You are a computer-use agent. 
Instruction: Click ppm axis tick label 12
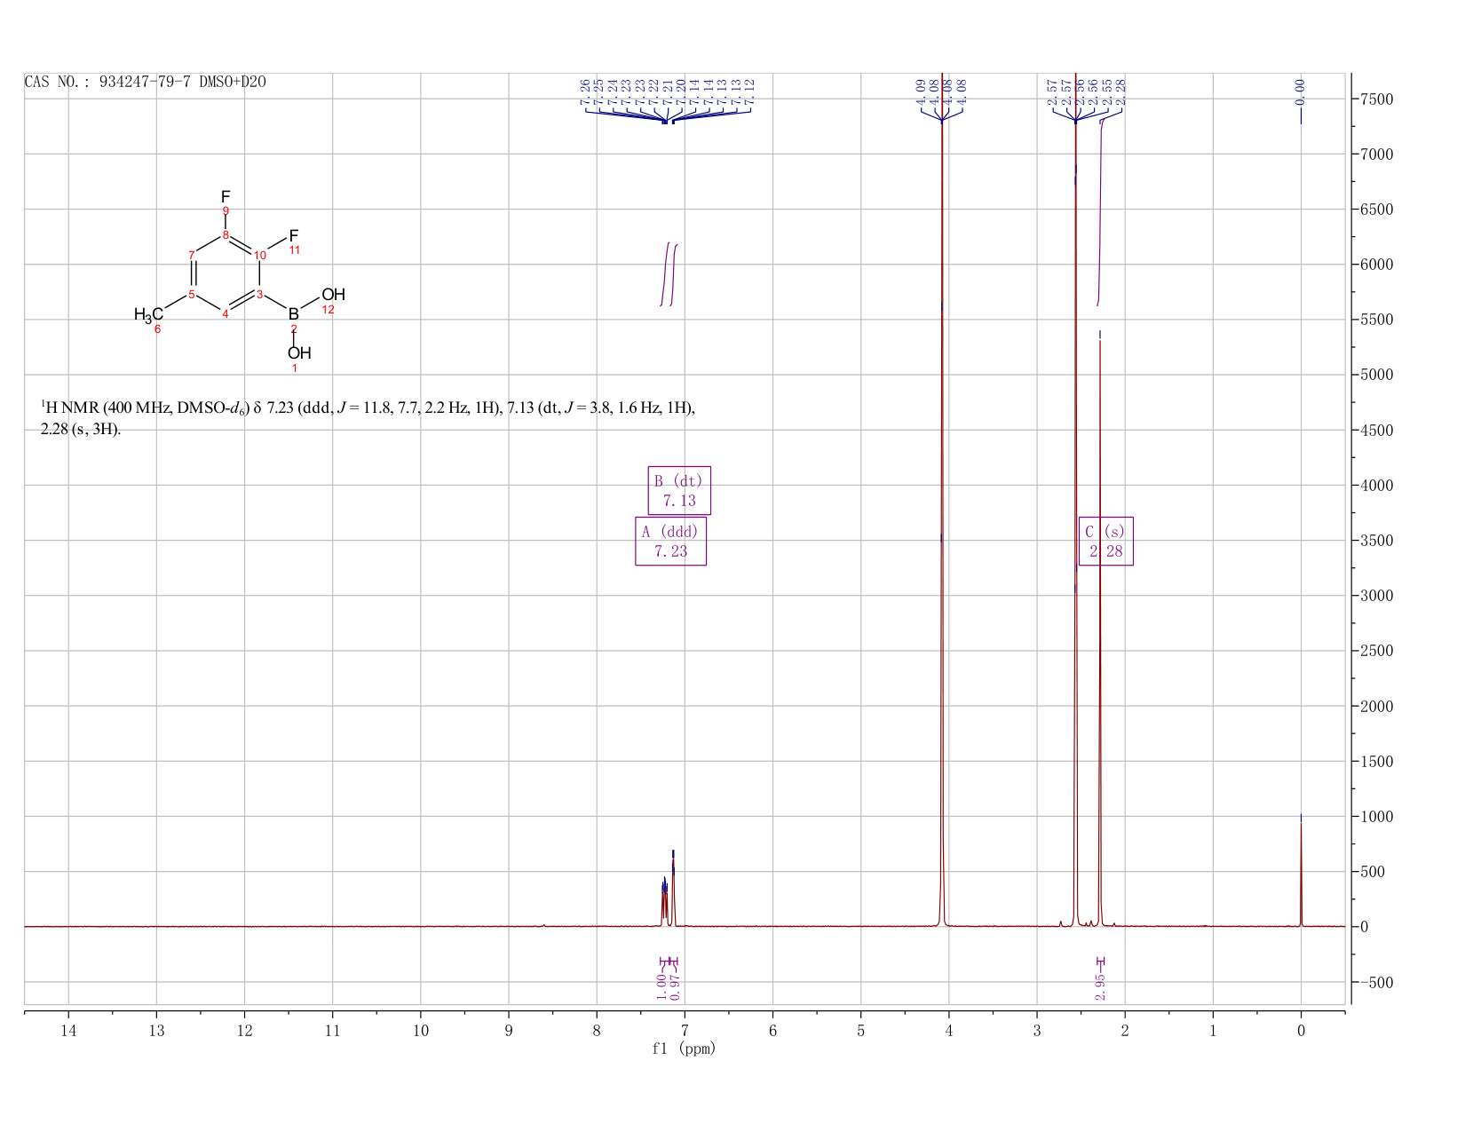click(244, 1030)
